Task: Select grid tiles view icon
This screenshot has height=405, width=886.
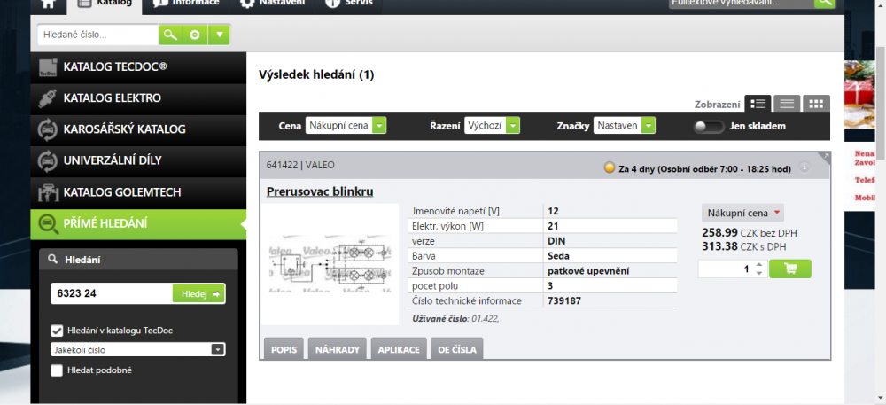Action: click(816, 104)
